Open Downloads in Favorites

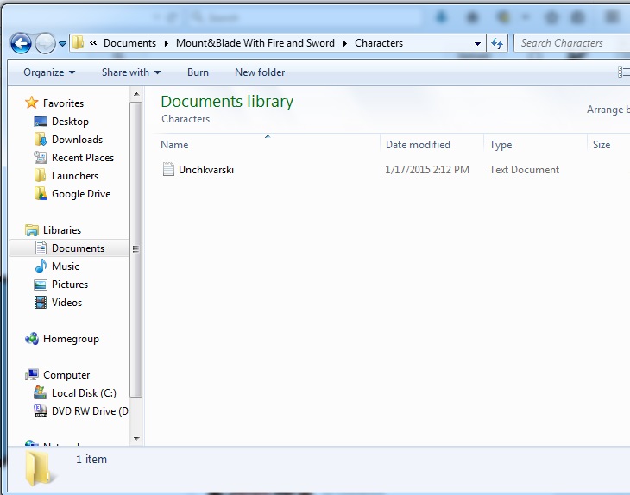[x=77, y=140]
